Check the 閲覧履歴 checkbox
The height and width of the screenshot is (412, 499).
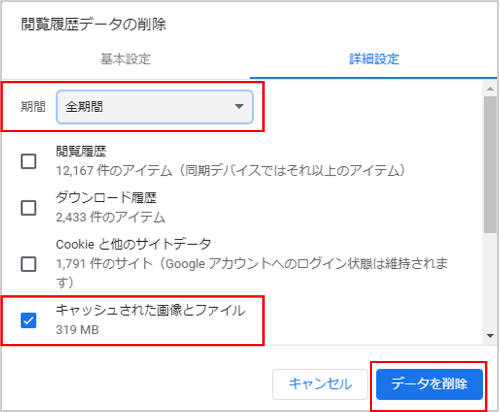29,161
